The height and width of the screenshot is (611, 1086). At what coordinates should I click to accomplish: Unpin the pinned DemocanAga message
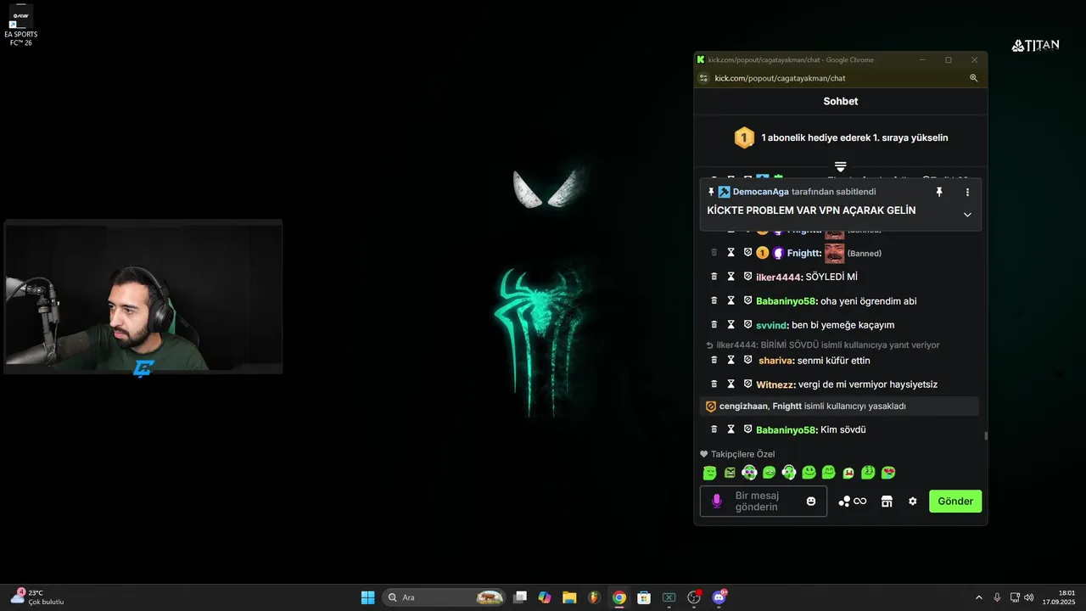pyautogui.click(x=939, y=193)
